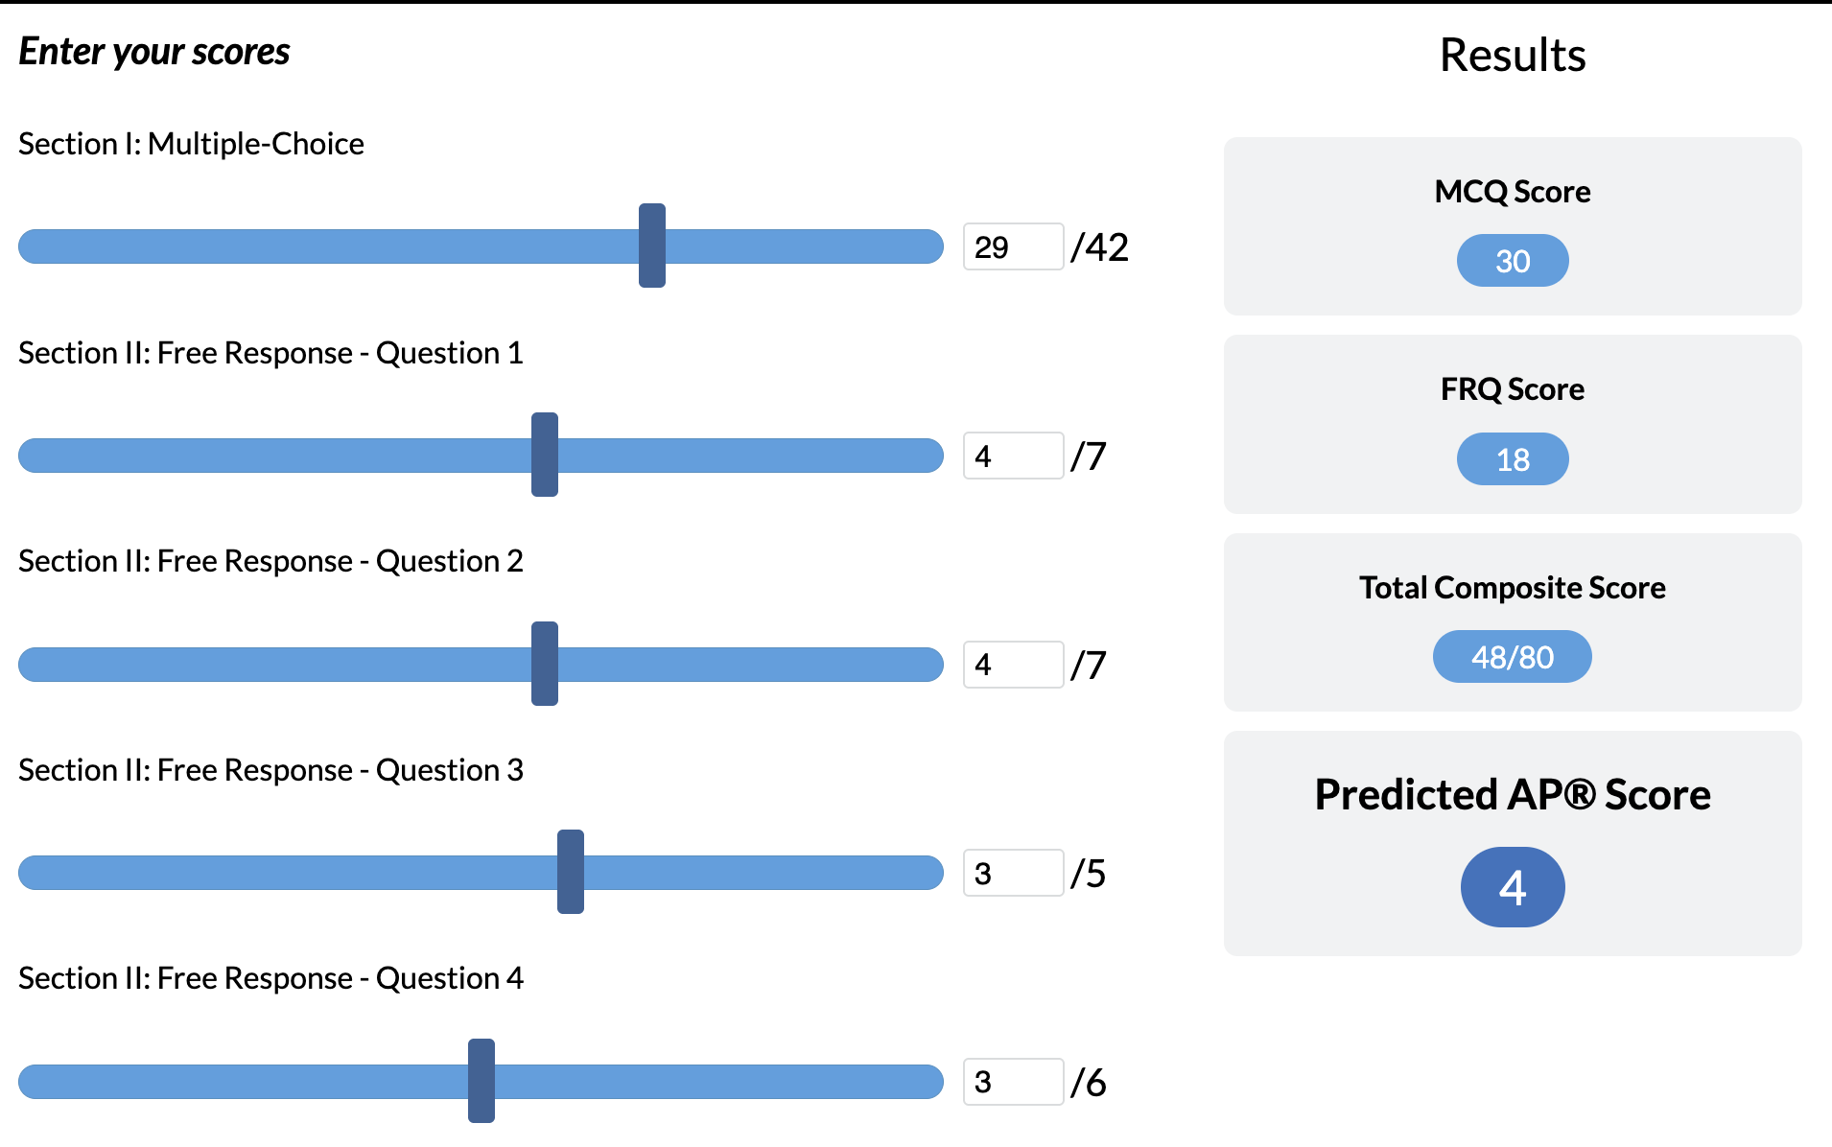Click far left end of Multiple-Choice slider track

[31, 246]
